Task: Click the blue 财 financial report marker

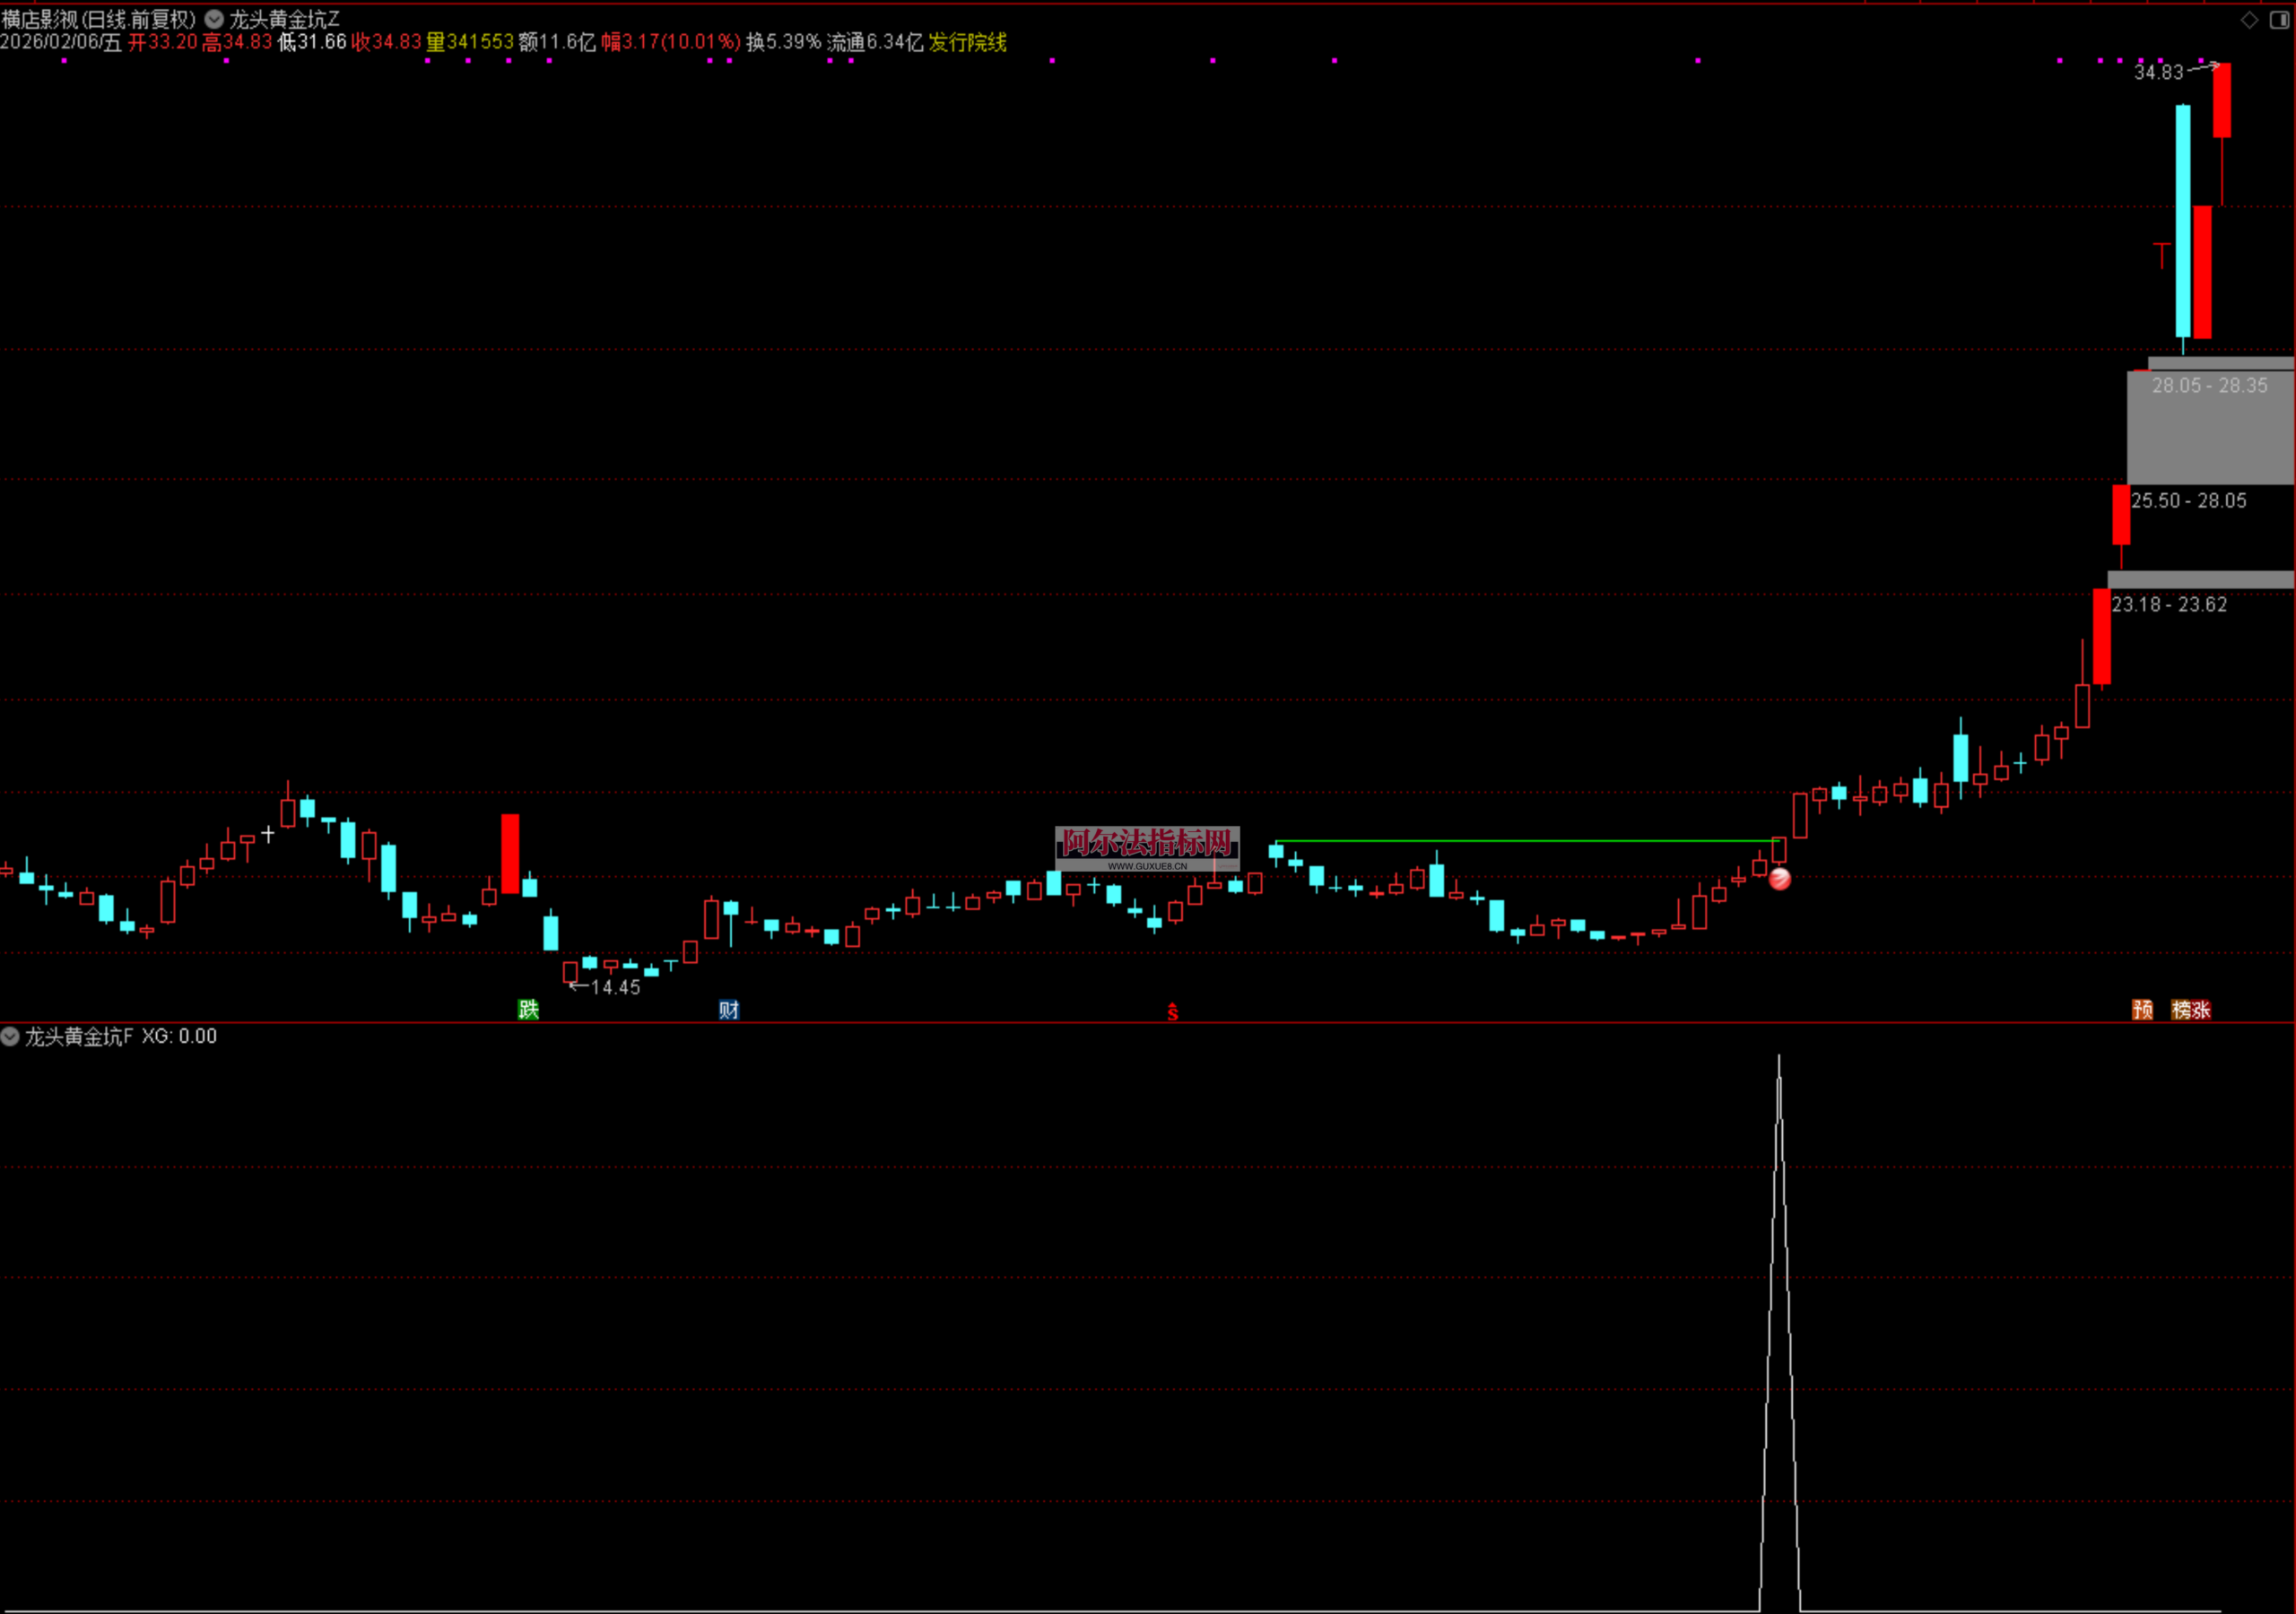Action: (x=728, y=1009)
